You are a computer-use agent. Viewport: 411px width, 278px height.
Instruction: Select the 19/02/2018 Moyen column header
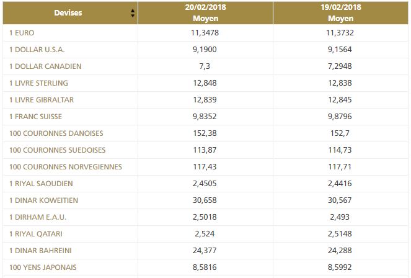(342, 13)
